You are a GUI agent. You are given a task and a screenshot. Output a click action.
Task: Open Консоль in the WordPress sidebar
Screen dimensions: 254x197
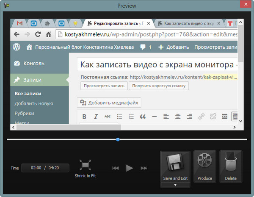pyautogui.click(x=34, y=64)
